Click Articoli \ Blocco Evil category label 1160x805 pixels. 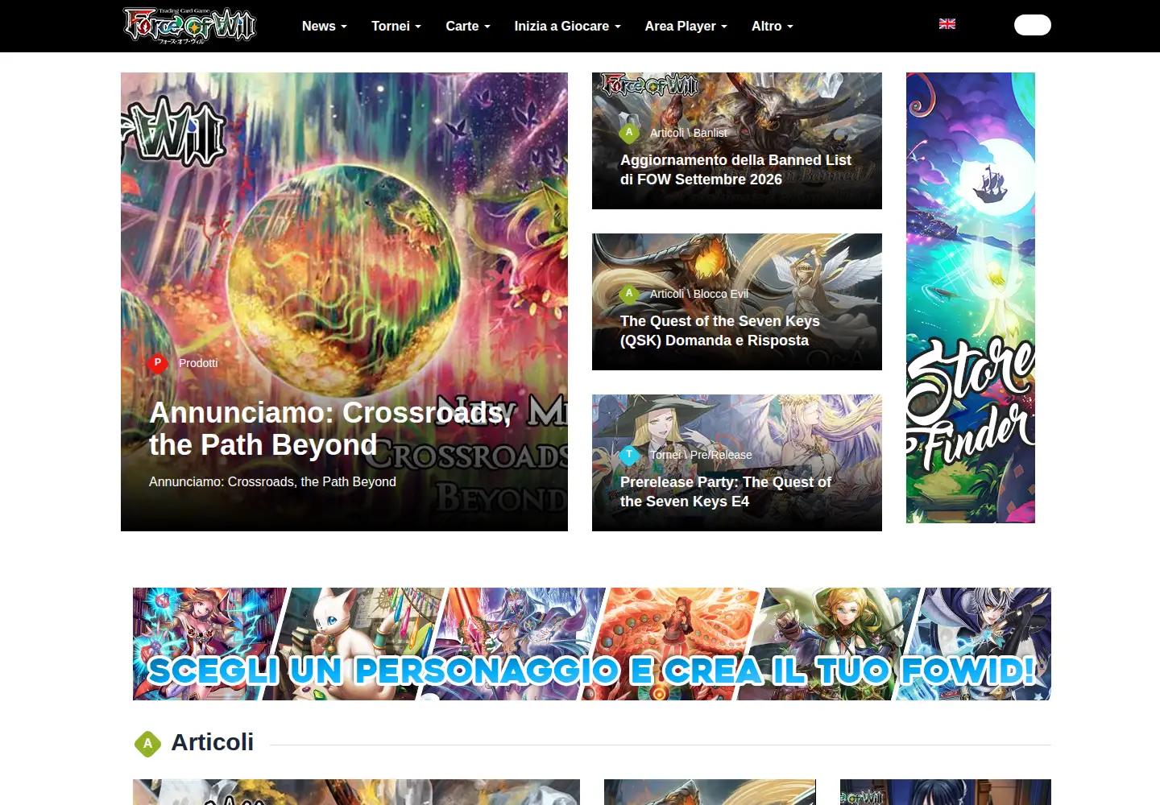(x=699, y=294)
